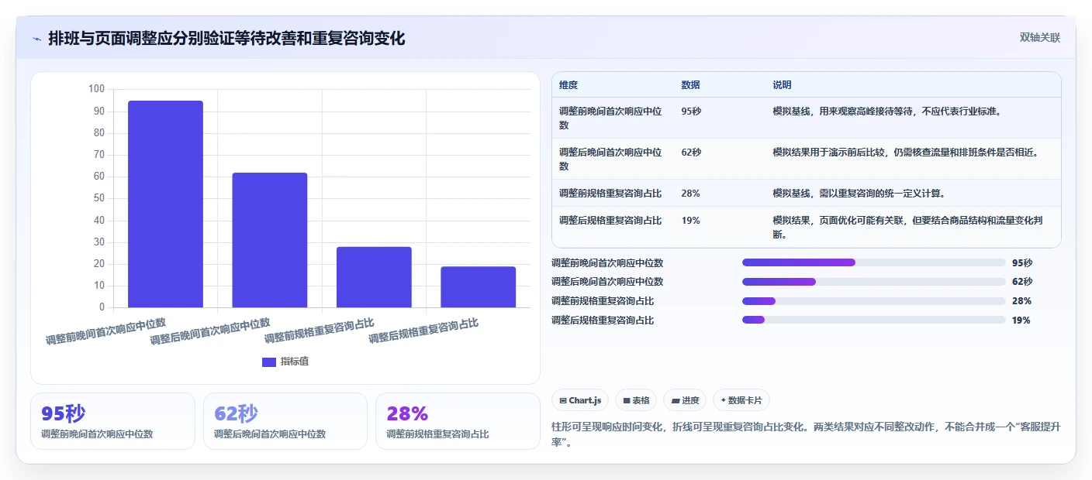This screenshot has width=1092, height=480.
Task: Toggle the 指标值 legend entry in the chart
Action: (285, 362)
